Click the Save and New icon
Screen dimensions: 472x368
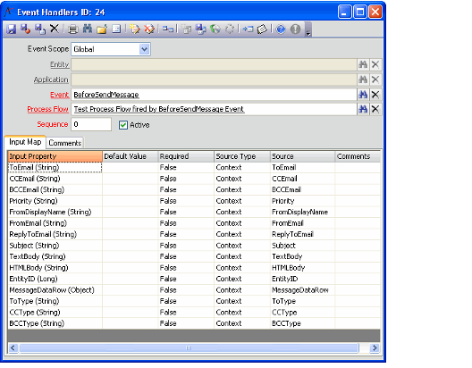point(40,29)
